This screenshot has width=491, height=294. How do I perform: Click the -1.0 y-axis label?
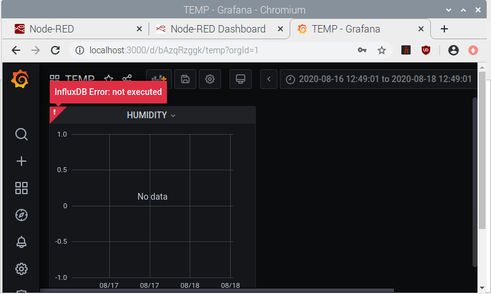[x=61, y=277]
